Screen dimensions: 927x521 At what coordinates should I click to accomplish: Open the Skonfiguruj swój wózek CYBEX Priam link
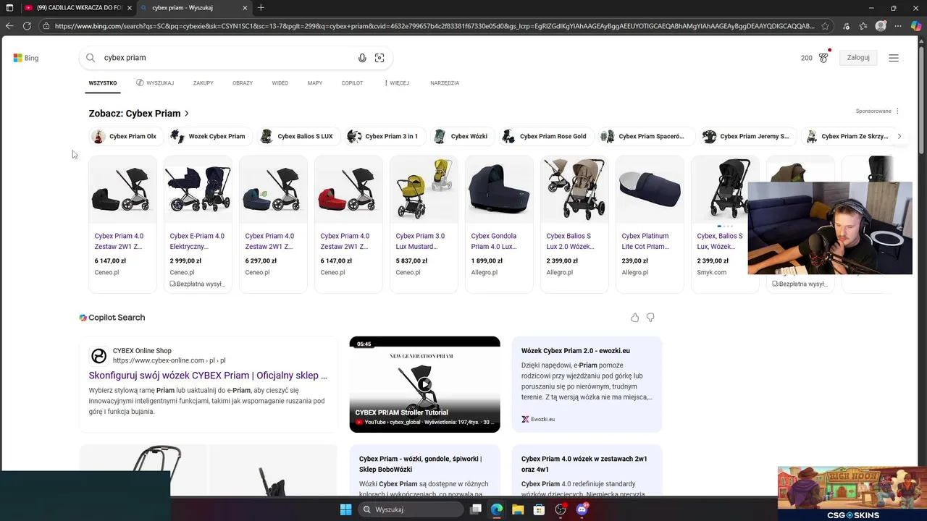coord(208,376)
